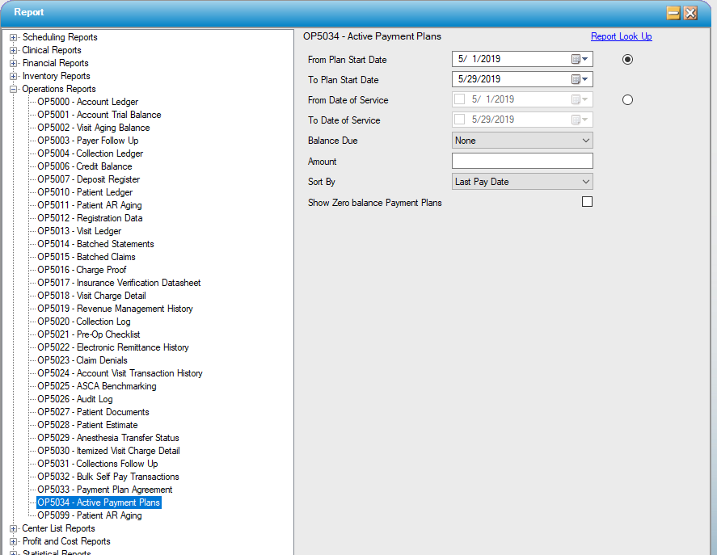
Task: Close the Report window
Action: (690, 13)
